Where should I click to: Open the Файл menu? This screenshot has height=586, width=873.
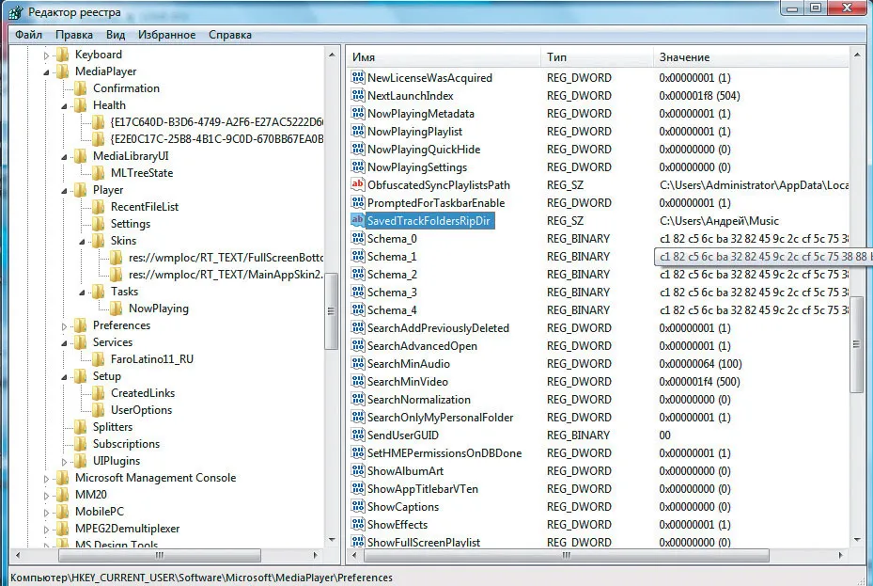28,35
